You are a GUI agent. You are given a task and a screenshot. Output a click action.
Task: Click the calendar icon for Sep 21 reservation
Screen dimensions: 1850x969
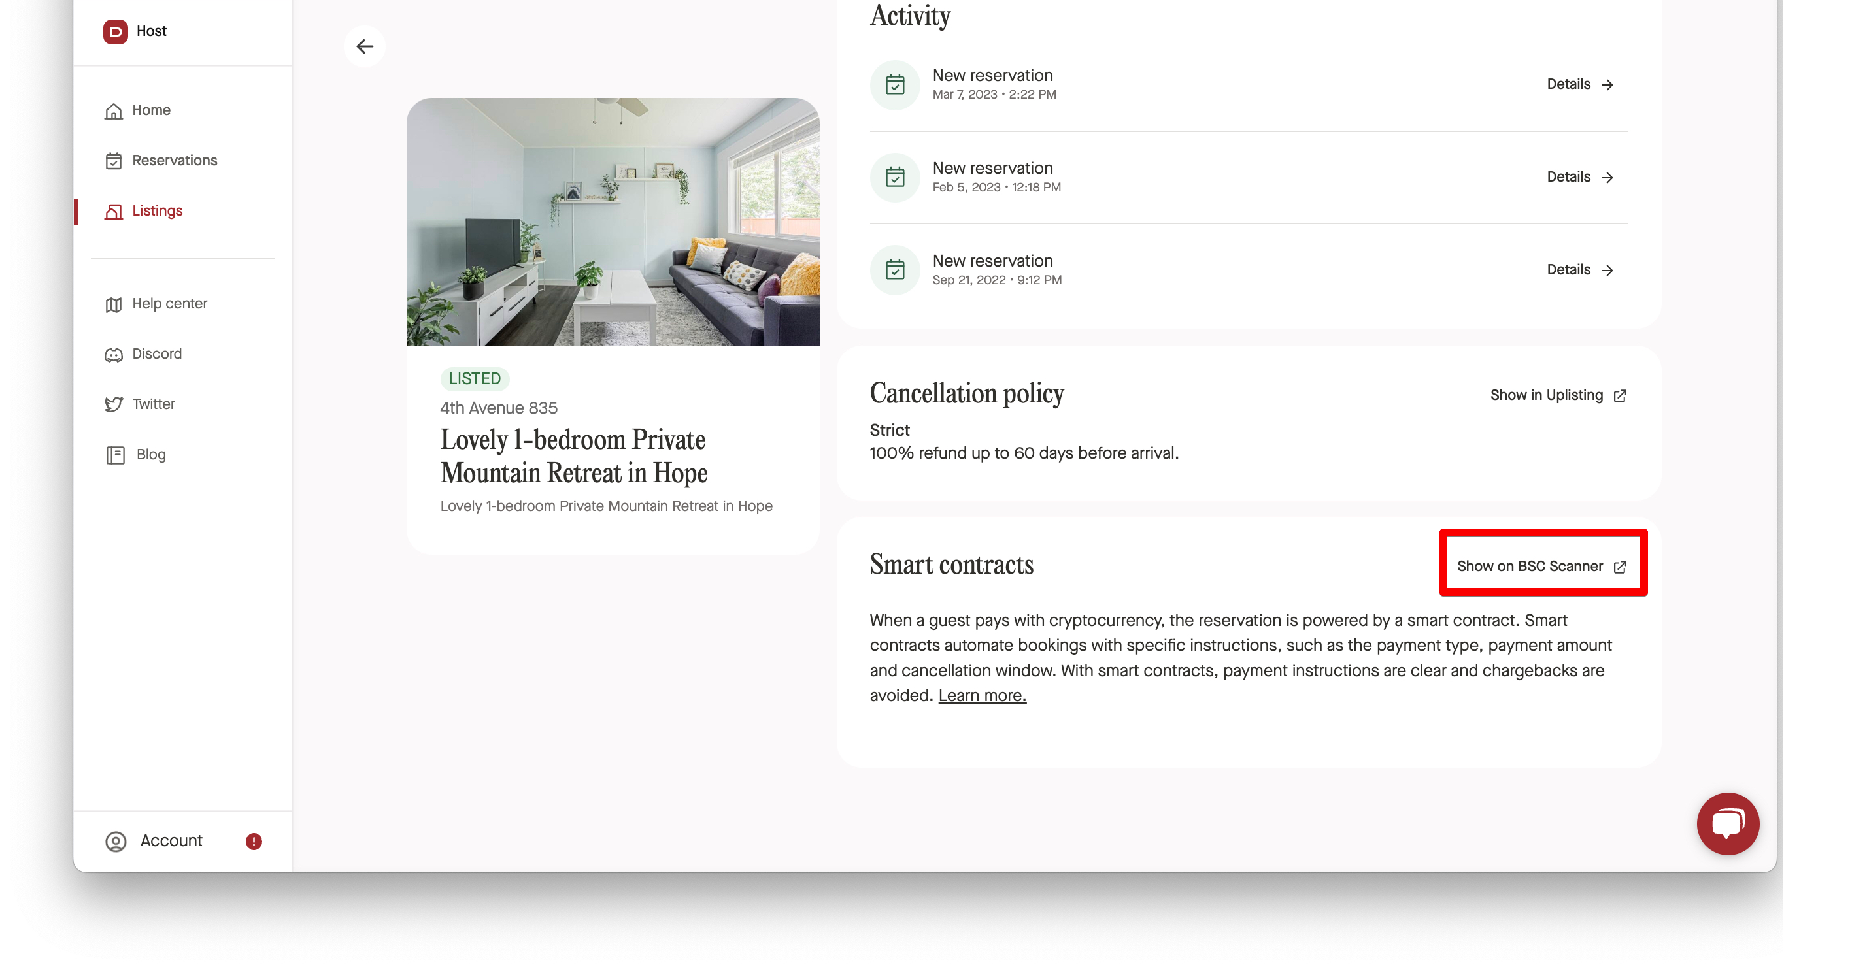895,270
